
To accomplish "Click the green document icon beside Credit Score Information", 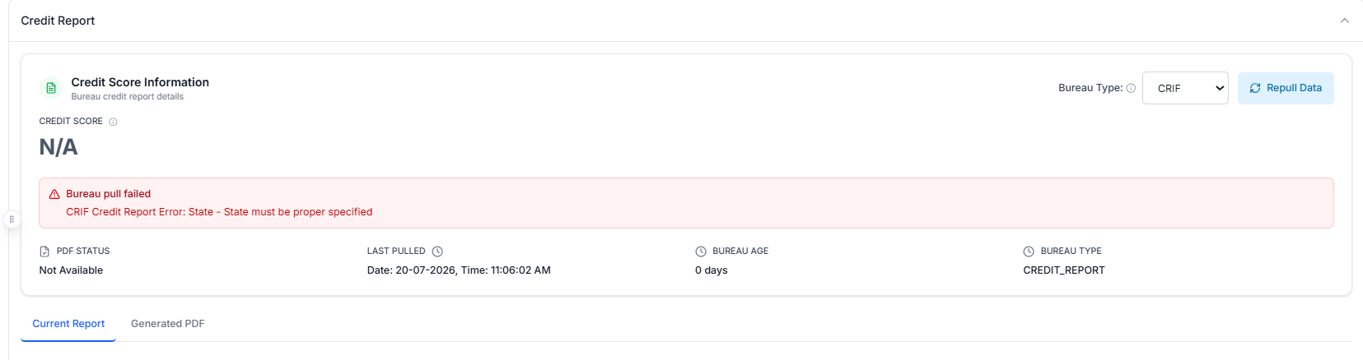I will point(51,88).
